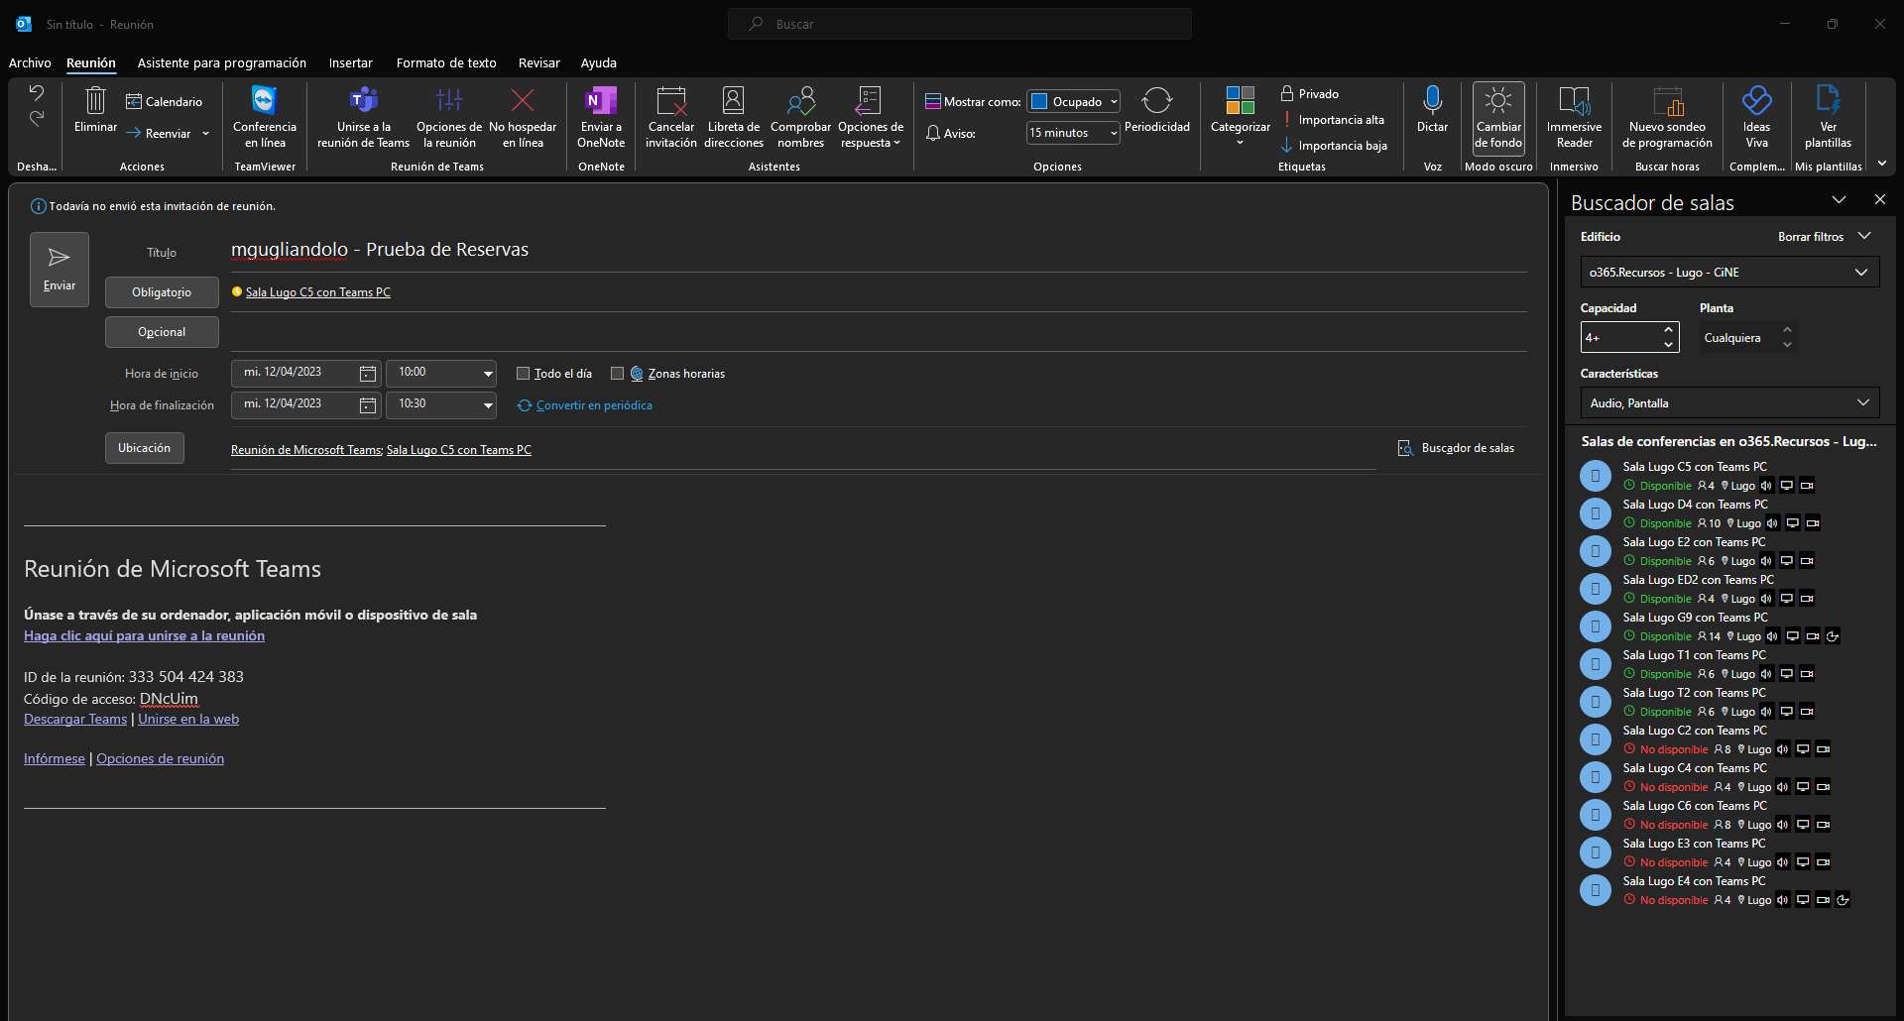Click the Ubicación button
Viewport: 1904px width, 1021px height.
click(145, 448)
